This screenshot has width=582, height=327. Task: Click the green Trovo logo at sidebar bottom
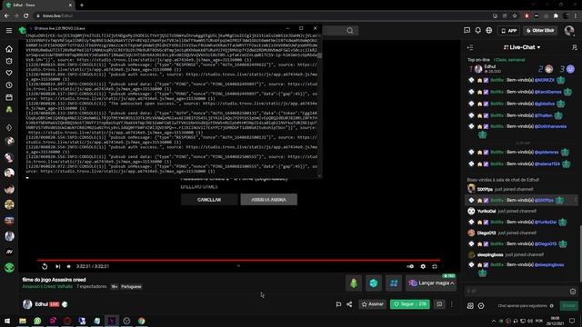tap(9, 267)
